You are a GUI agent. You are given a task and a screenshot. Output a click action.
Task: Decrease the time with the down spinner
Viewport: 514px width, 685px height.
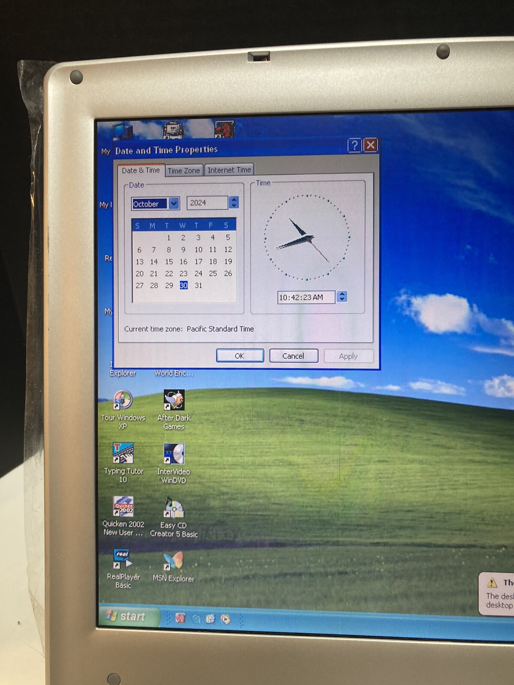[x=342, y=299]
